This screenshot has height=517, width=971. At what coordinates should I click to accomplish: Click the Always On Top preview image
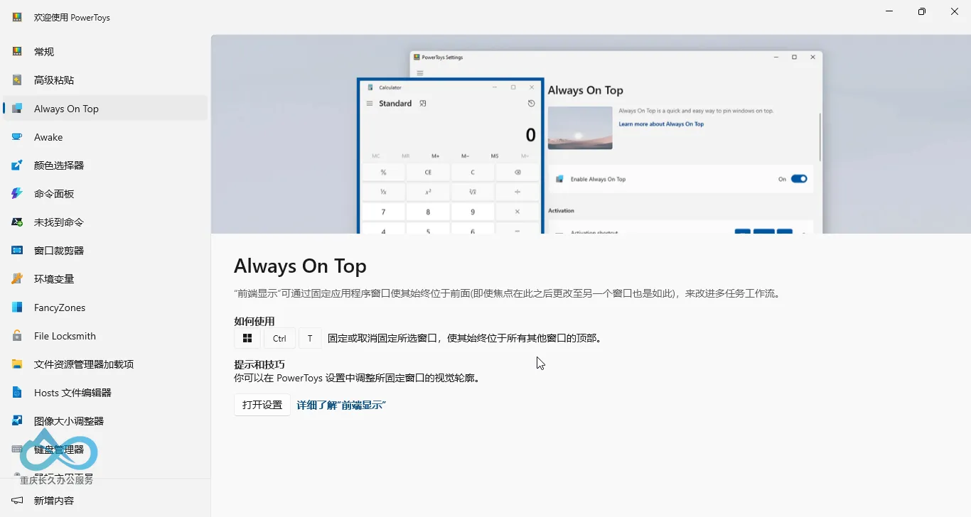tap(591, 134)
